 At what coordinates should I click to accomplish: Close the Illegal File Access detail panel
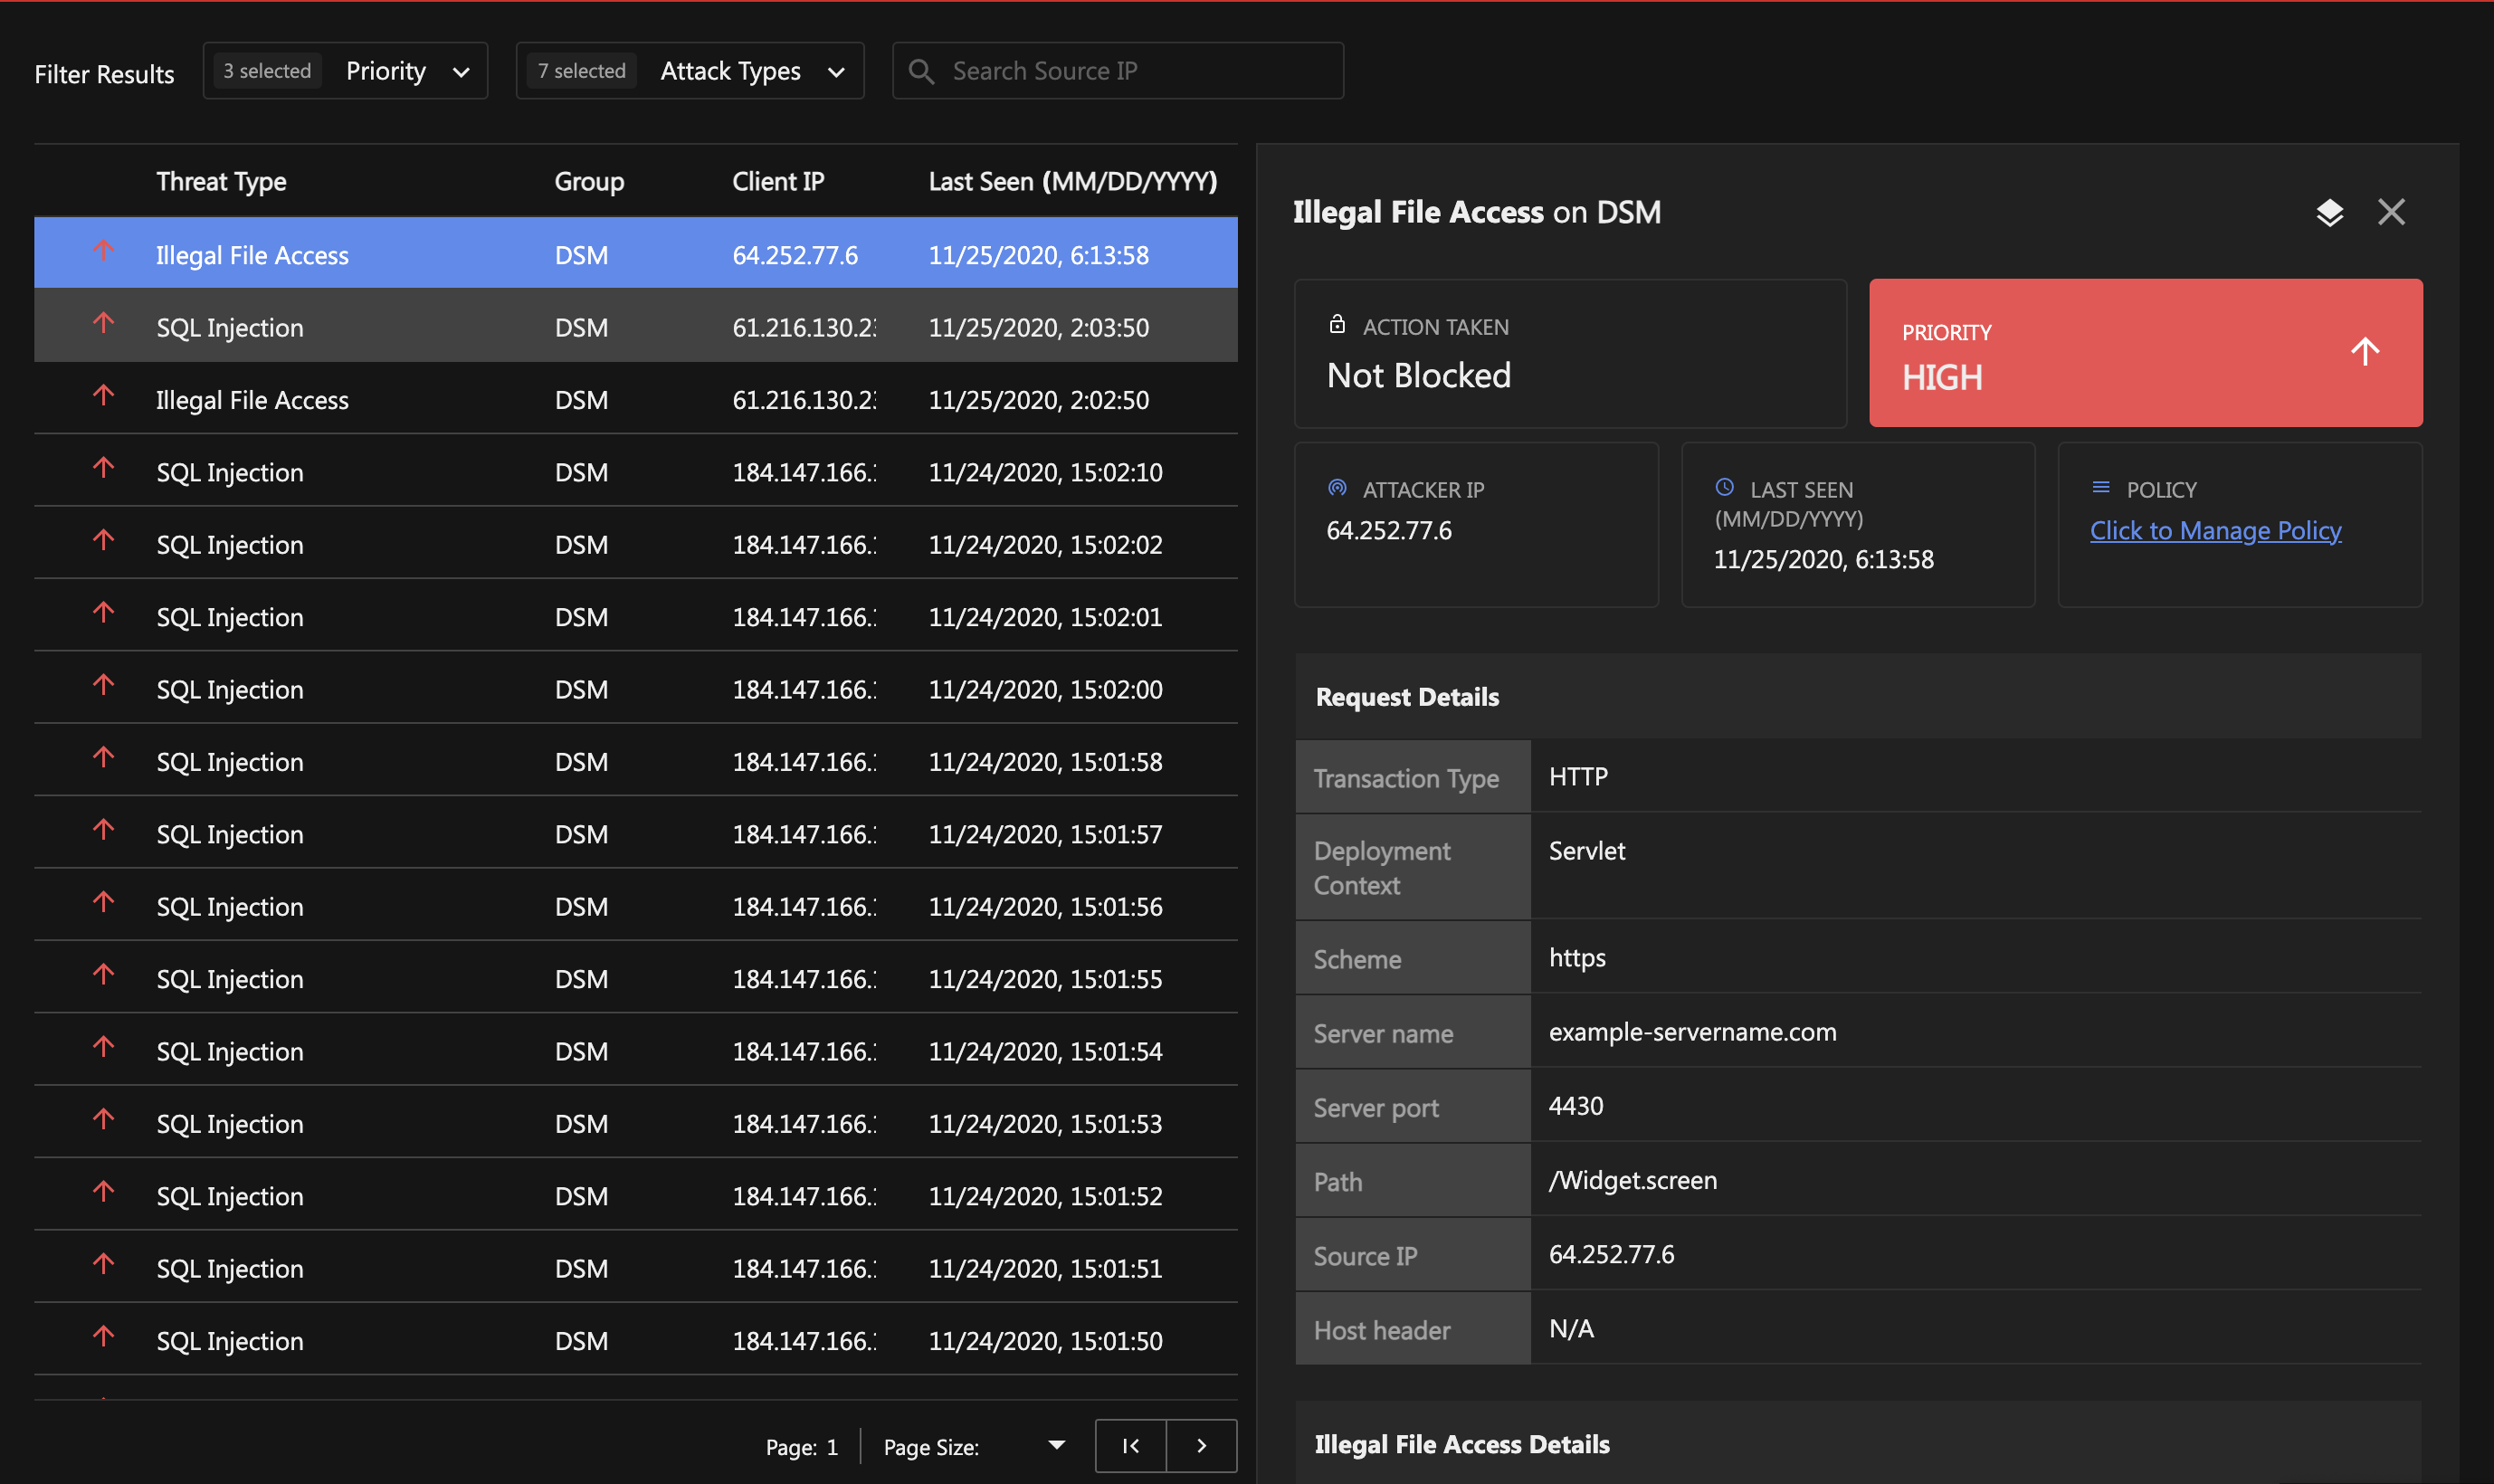[x=2391, y=212]
